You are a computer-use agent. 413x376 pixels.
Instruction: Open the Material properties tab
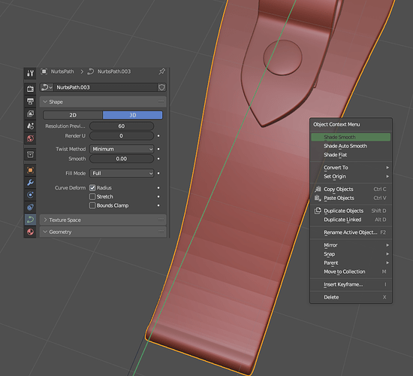click(x=30, y=232)
